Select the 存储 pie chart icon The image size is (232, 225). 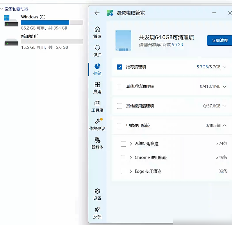97,66
